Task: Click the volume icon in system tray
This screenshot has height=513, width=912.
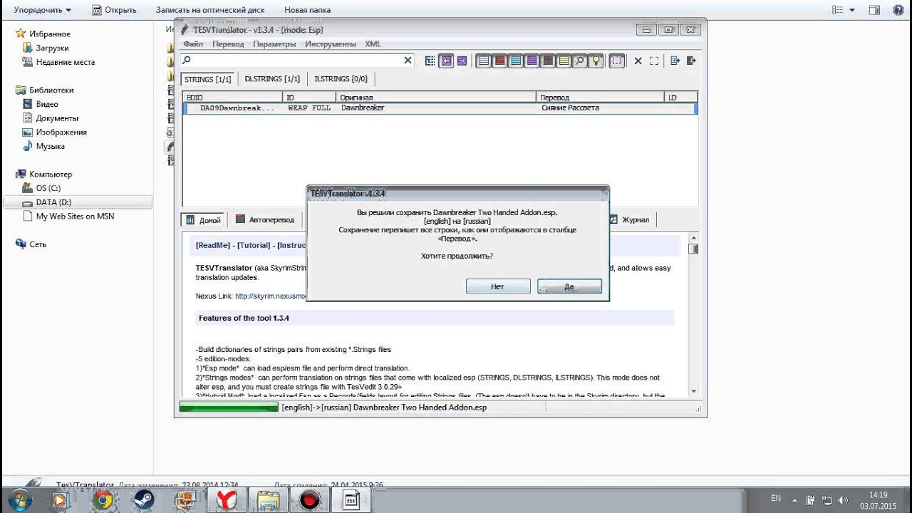Action: click(844, 499)
